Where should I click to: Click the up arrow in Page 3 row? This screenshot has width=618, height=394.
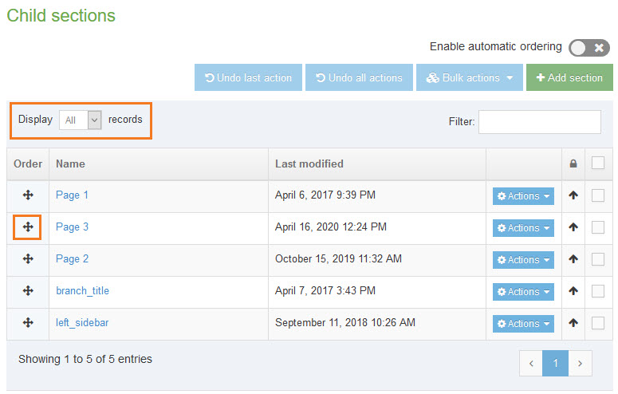coord(573,227)
